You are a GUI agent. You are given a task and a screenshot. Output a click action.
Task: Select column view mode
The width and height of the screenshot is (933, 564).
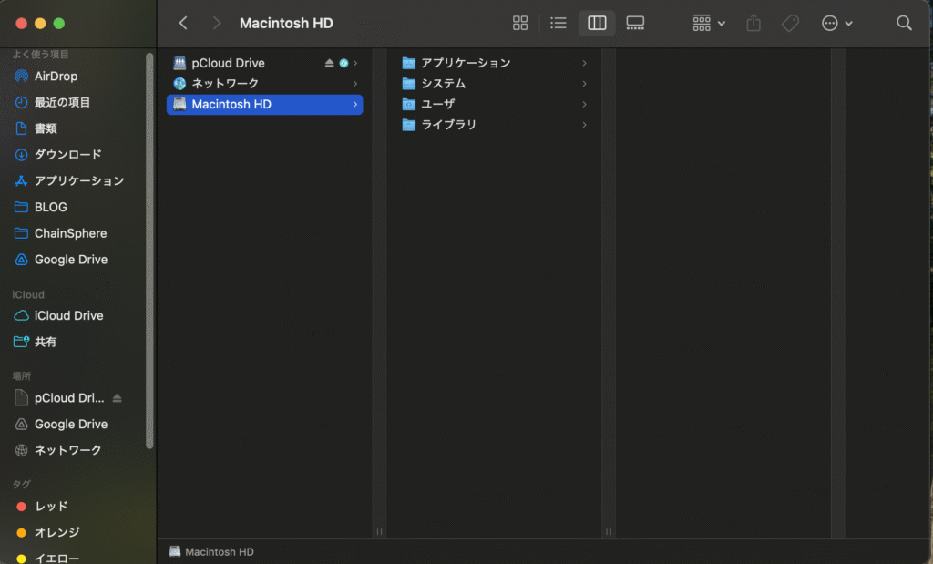tap(597, 23)
